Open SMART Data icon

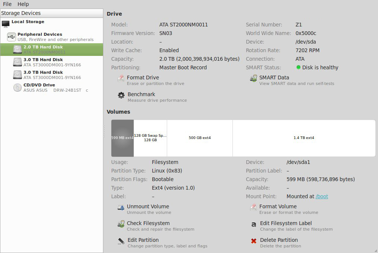tap(253, 78)
